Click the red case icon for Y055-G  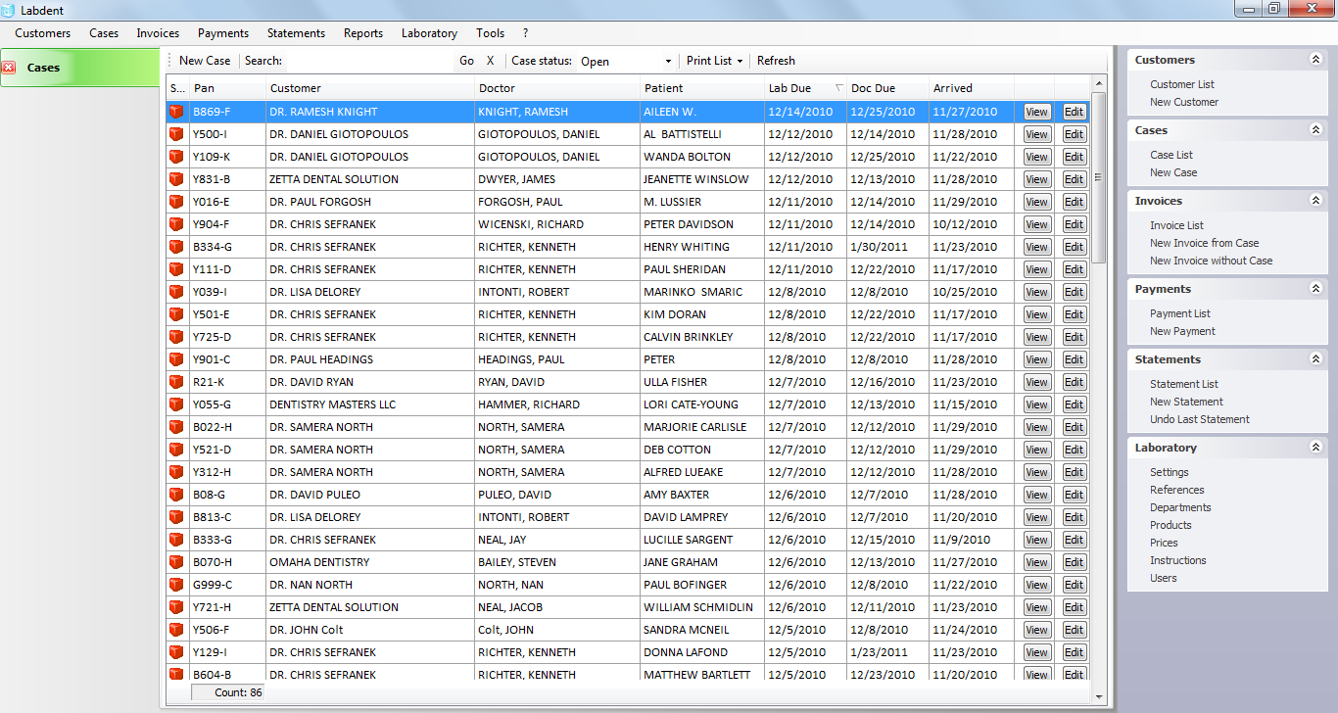tap(176, 404)
